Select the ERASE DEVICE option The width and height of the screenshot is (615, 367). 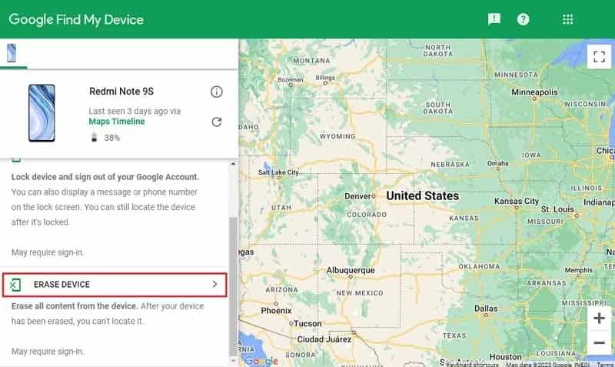coord(61,285)
